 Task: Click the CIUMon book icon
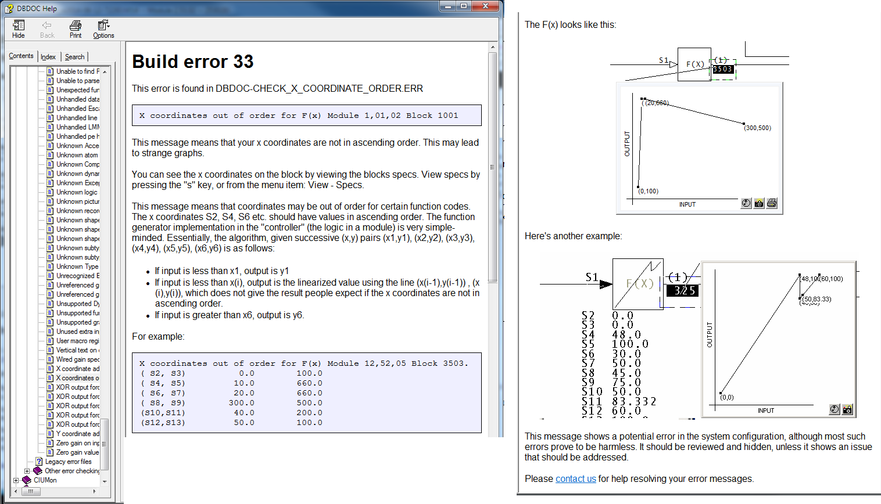(x=27, y=480)
